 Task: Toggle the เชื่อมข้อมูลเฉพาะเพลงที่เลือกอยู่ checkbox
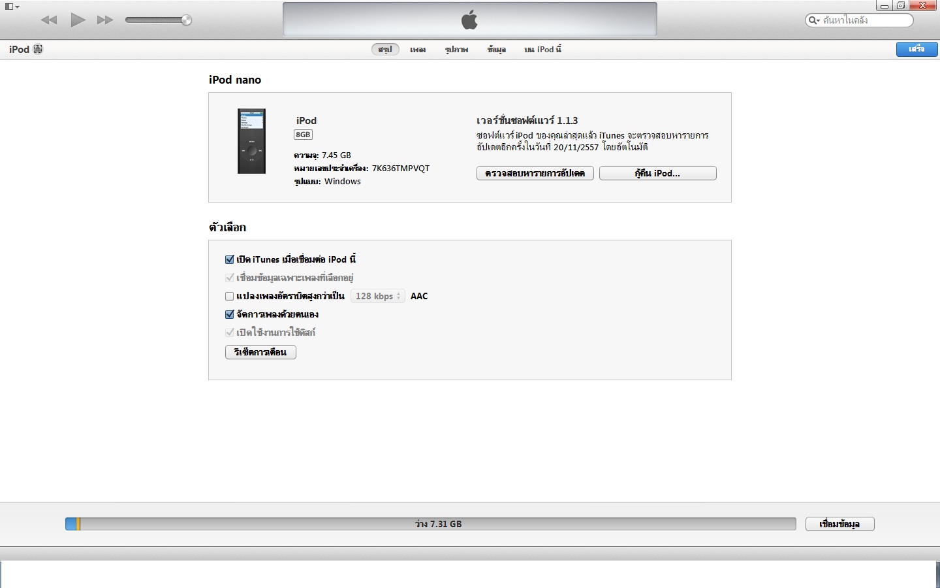pyautogui.click(x=229, y=278)
